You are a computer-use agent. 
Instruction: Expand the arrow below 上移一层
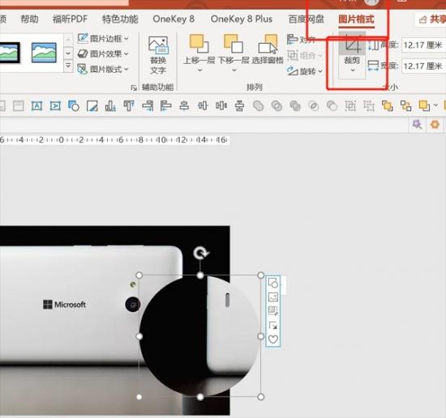pos(200,70)
